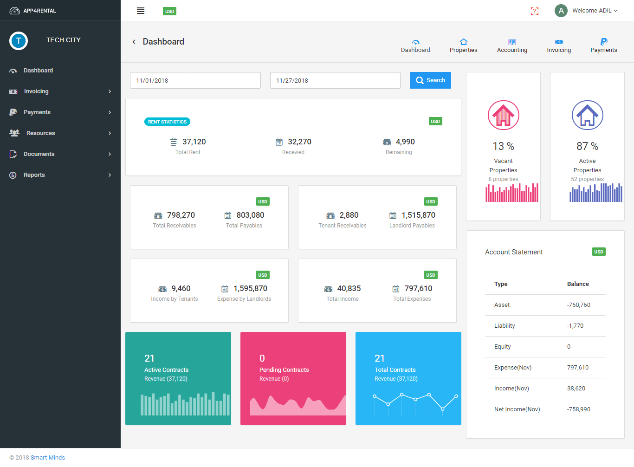The height and width of the screenshot is (467, 634).
Task: Click the end date field 11/27/2018
Action: [x=335, y=80]
